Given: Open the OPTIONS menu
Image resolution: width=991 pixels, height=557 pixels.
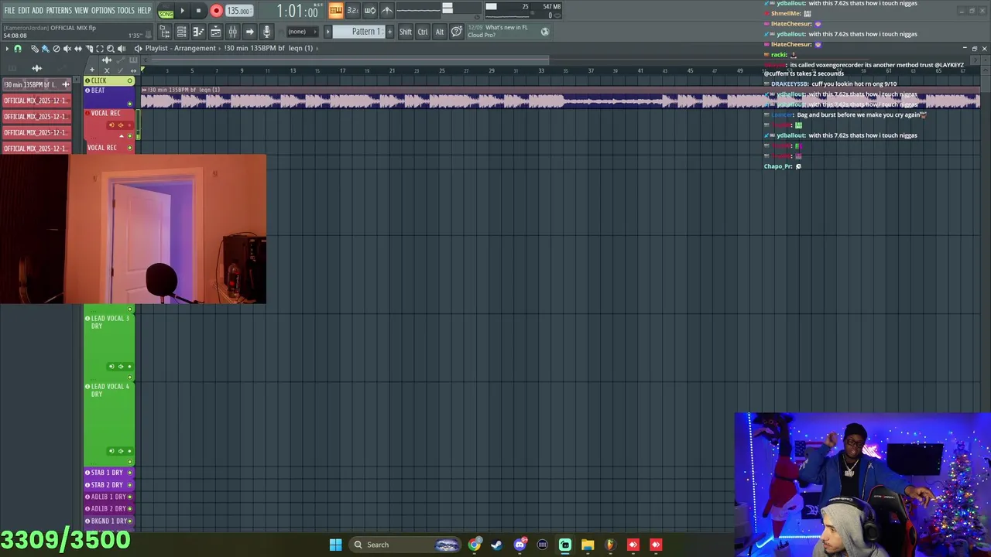Looking at the screenshot, I should [x=103, y=11].
